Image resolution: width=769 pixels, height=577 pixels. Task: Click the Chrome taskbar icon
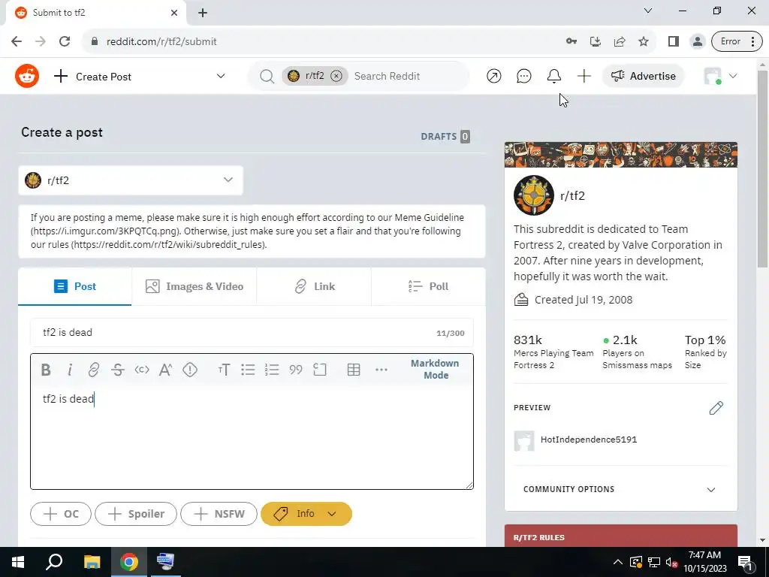pyautogui.click(x=129, y=562)
